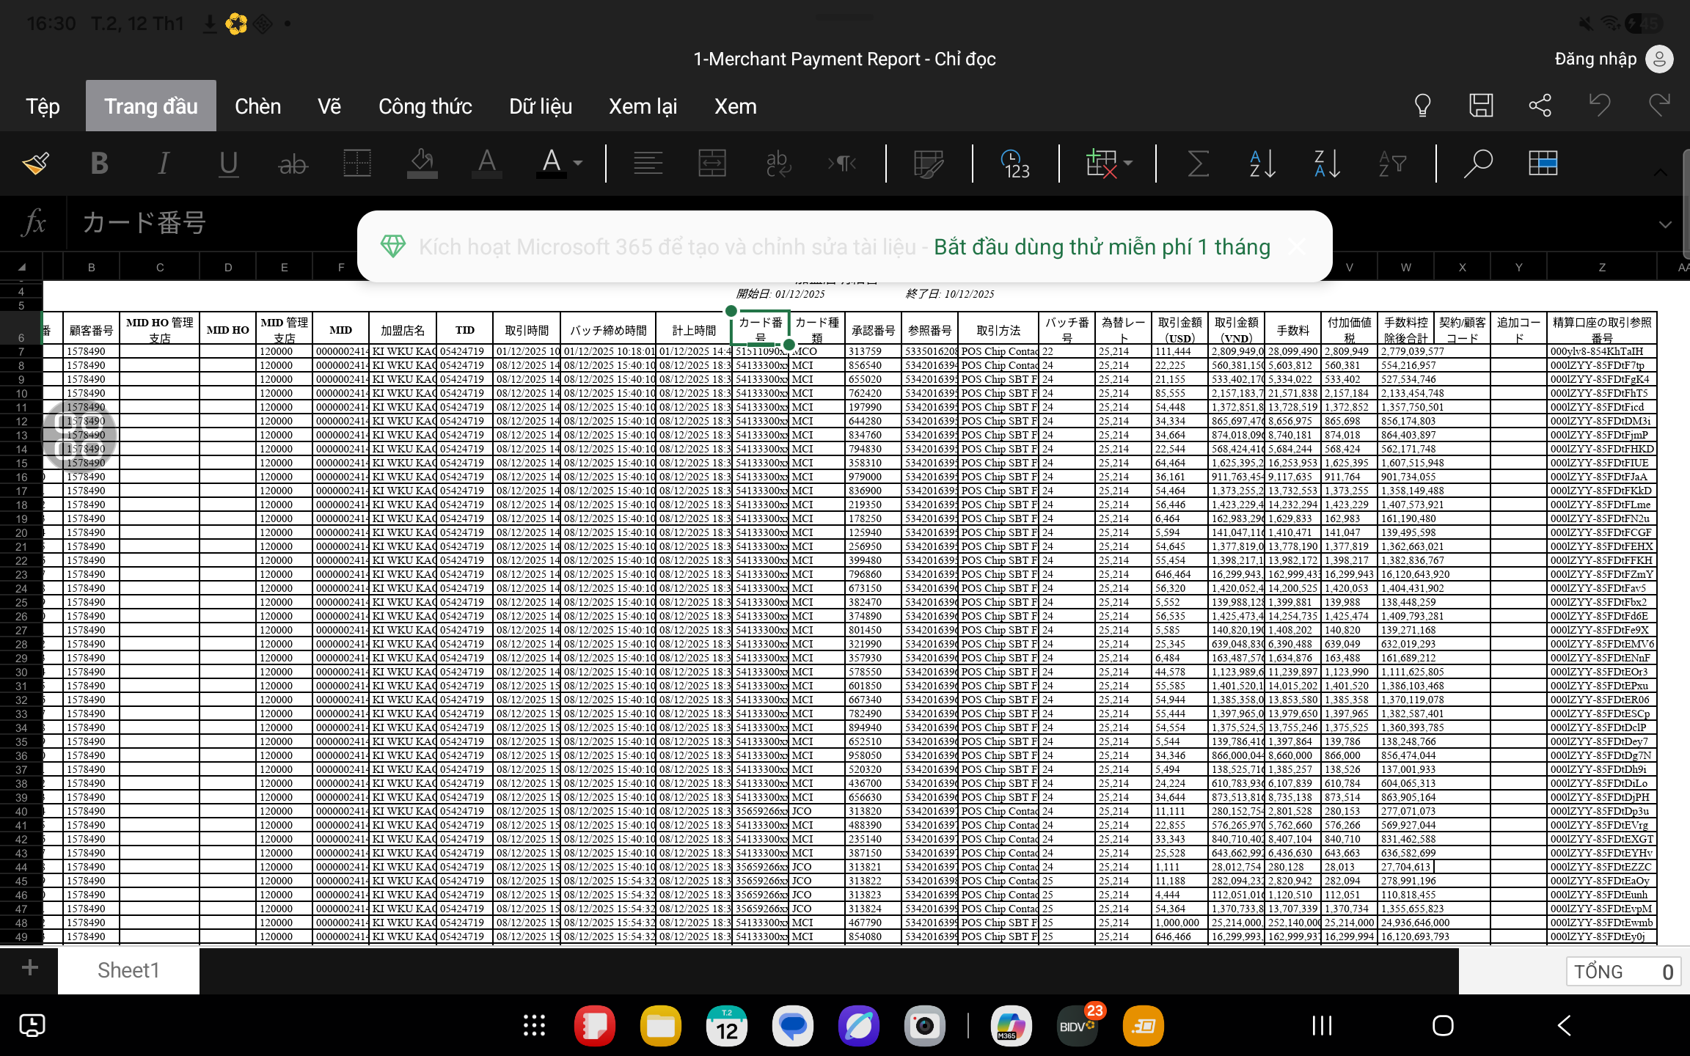Image resolution: width=1690 pixels, height=1056 pixels.
Task: Click the save floppy disk icon
Action: click(1481, 106)
